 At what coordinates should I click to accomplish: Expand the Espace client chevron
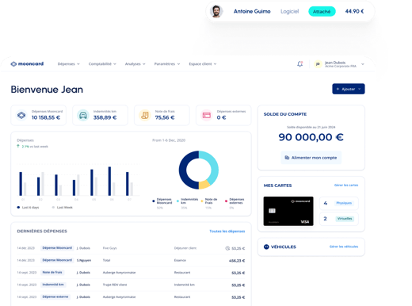[x=215, y=64]
